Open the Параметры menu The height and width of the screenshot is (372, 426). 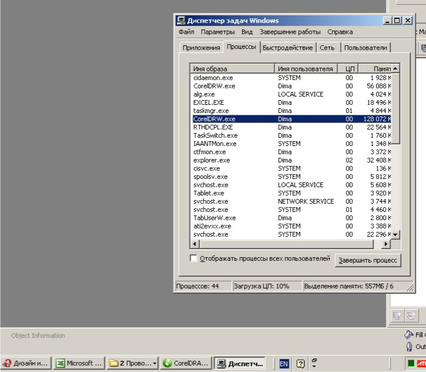click(x=218, y=32)
